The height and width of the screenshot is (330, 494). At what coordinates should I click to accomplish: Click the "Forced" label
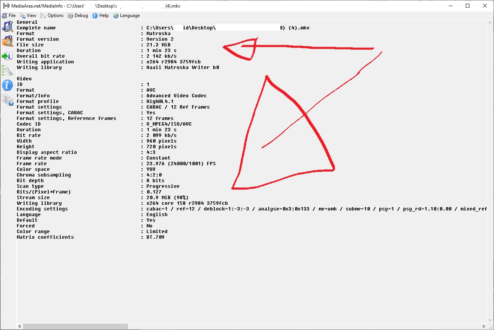point(26,226)
